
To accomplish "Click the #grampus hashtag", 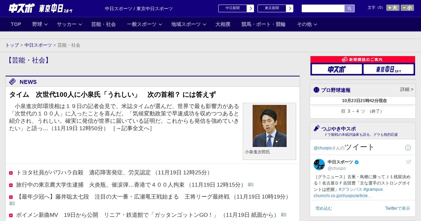I will 373,189.
